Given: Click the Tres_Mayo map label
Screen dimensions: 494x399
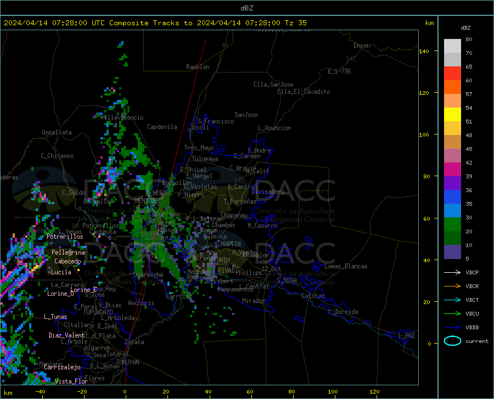Looking at the screenshot, I should point(199,148).
